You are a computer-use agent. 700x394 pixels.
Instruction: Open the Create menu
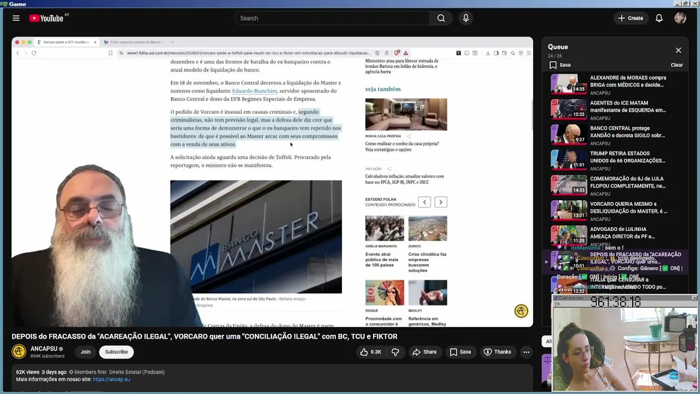click(631, 18)
